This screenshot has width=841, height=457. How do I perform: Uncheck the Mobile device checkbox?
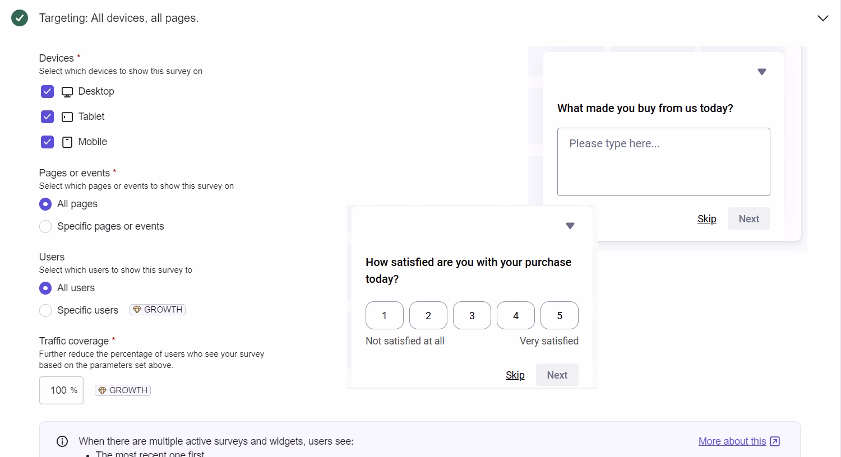click(x=47, y=142)
